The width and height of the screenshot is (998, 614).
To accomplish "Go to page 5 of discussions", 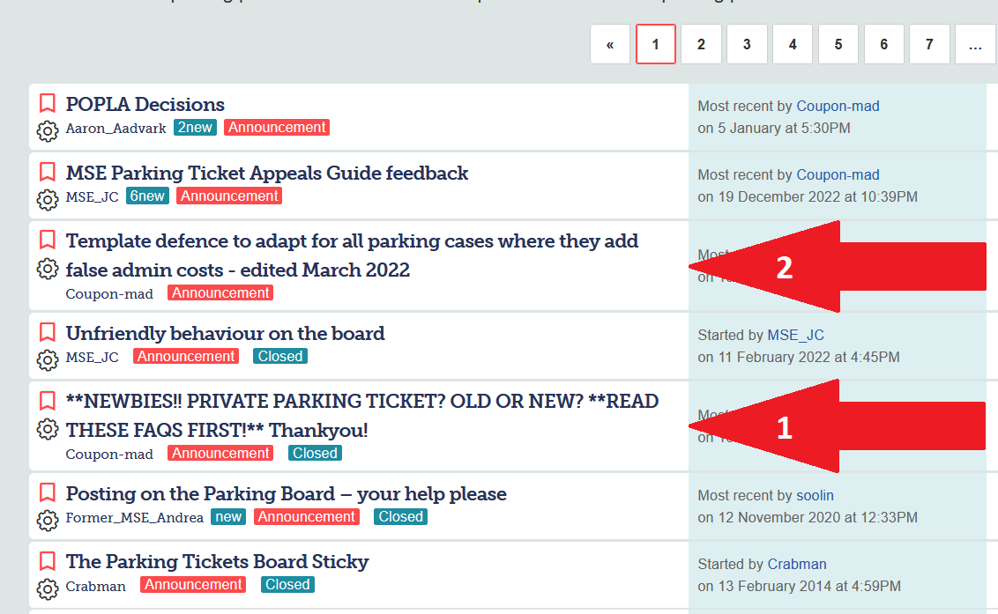I will point(838,44).
